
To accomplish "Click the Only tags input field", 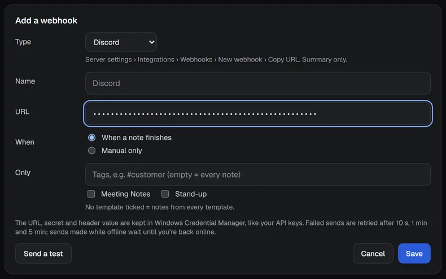I will coord(257,175).
